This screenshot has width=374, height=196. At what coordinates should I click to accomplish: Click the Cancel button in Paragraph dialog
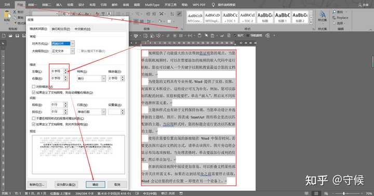(117, 184)
